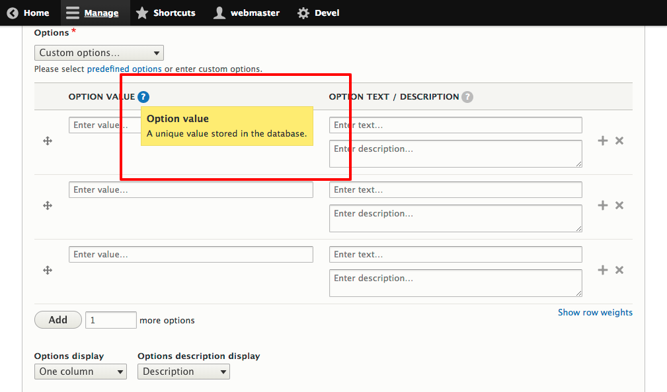Screen dimensions: 667x392
Task: Grab the drag handle on the first option row
Action: click(x=48, y=141)
